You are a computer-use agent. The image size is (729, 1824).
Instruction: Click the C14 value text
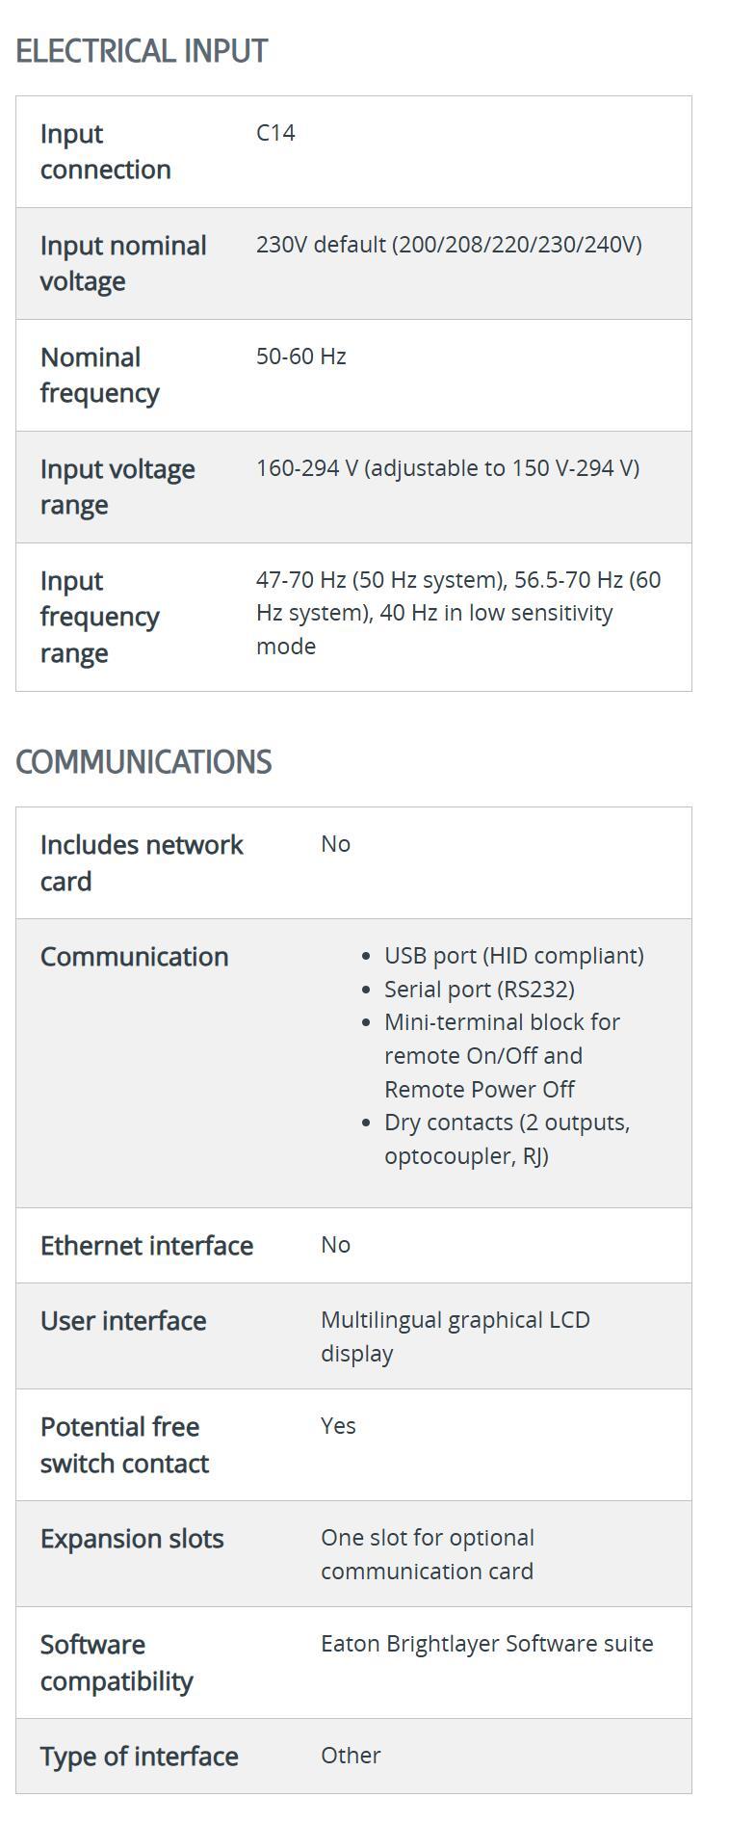[x=275, y=133]
